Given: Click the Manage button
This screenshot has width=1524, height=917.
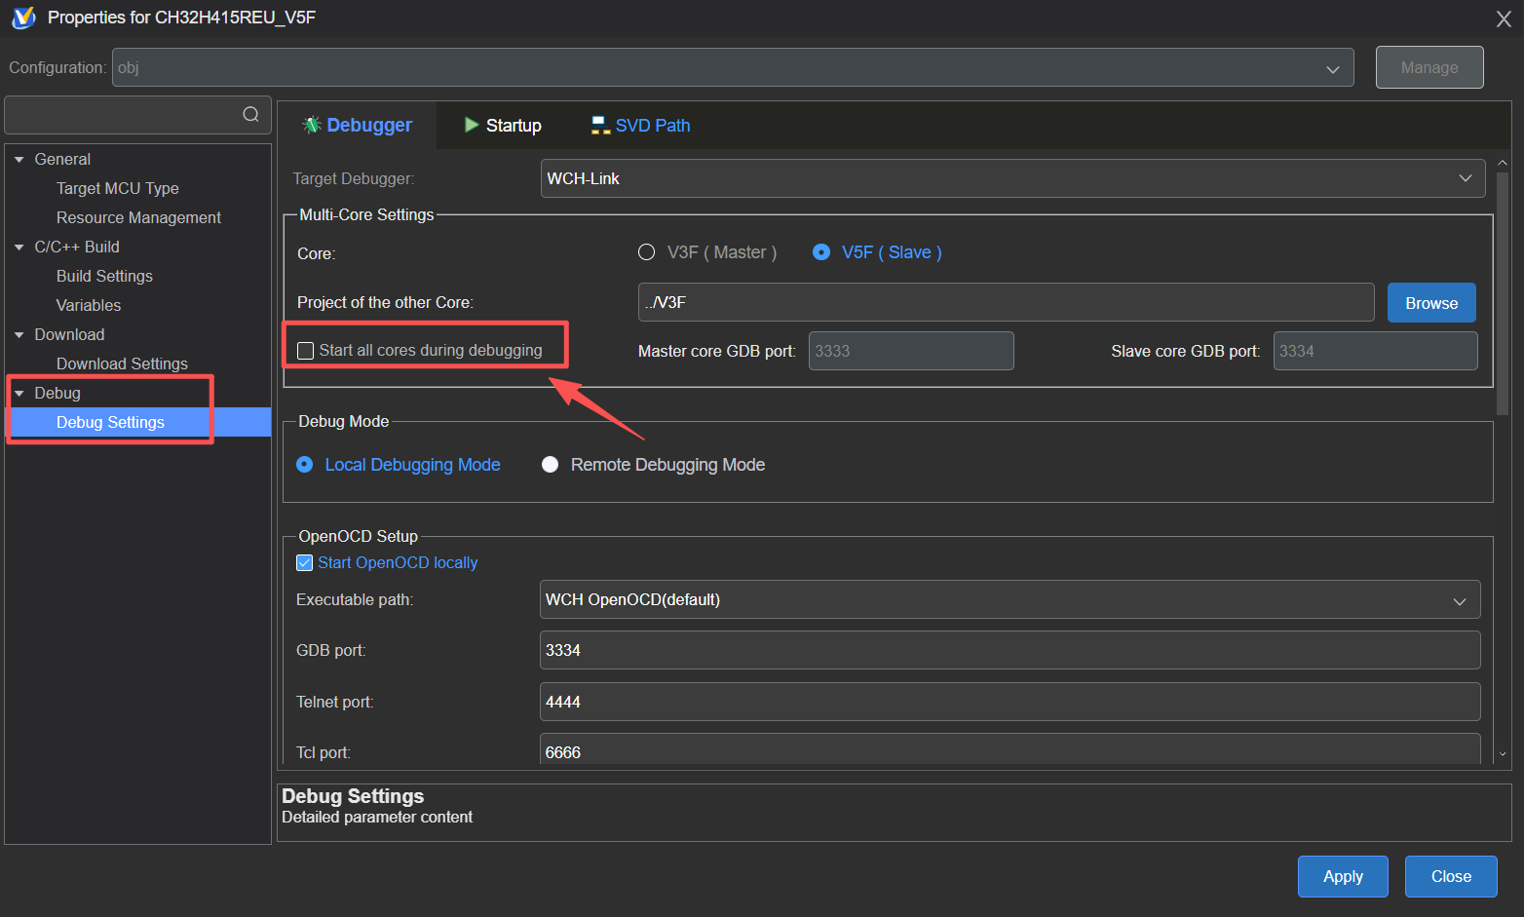Looking at the screenshot, I should pos(1429,67).
